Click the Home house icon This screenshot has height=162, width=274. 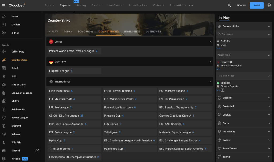tap(4, 16)
